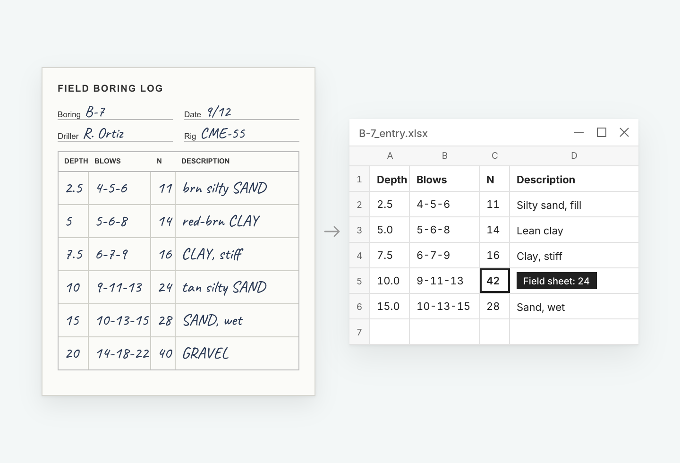Select the highlighted N cell showing 42
The height and width of the screenshot is (463, 680).
(x=494, y=281)
